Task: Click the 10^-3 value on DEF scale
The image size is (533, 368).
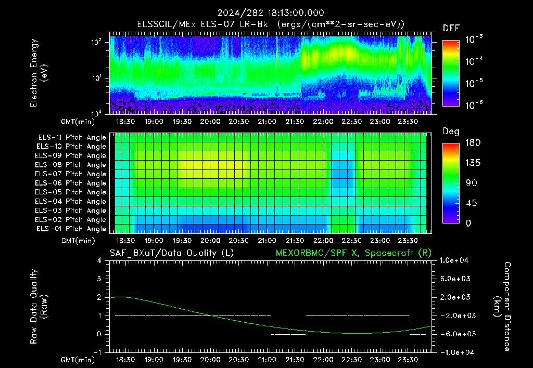Action: click(474, 40)
